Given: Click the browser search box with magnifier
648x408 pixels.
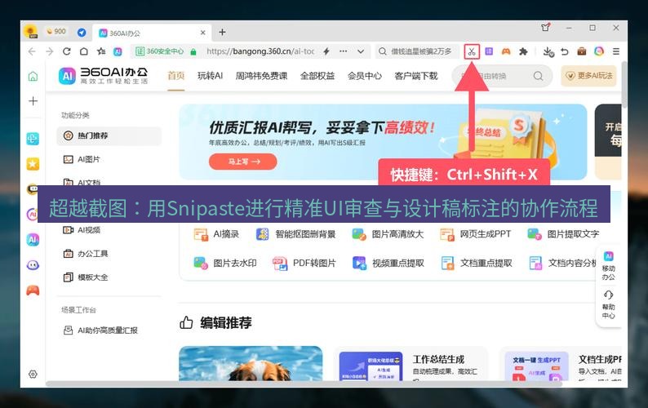Looking at the screenshot, I should coord(417,51).
